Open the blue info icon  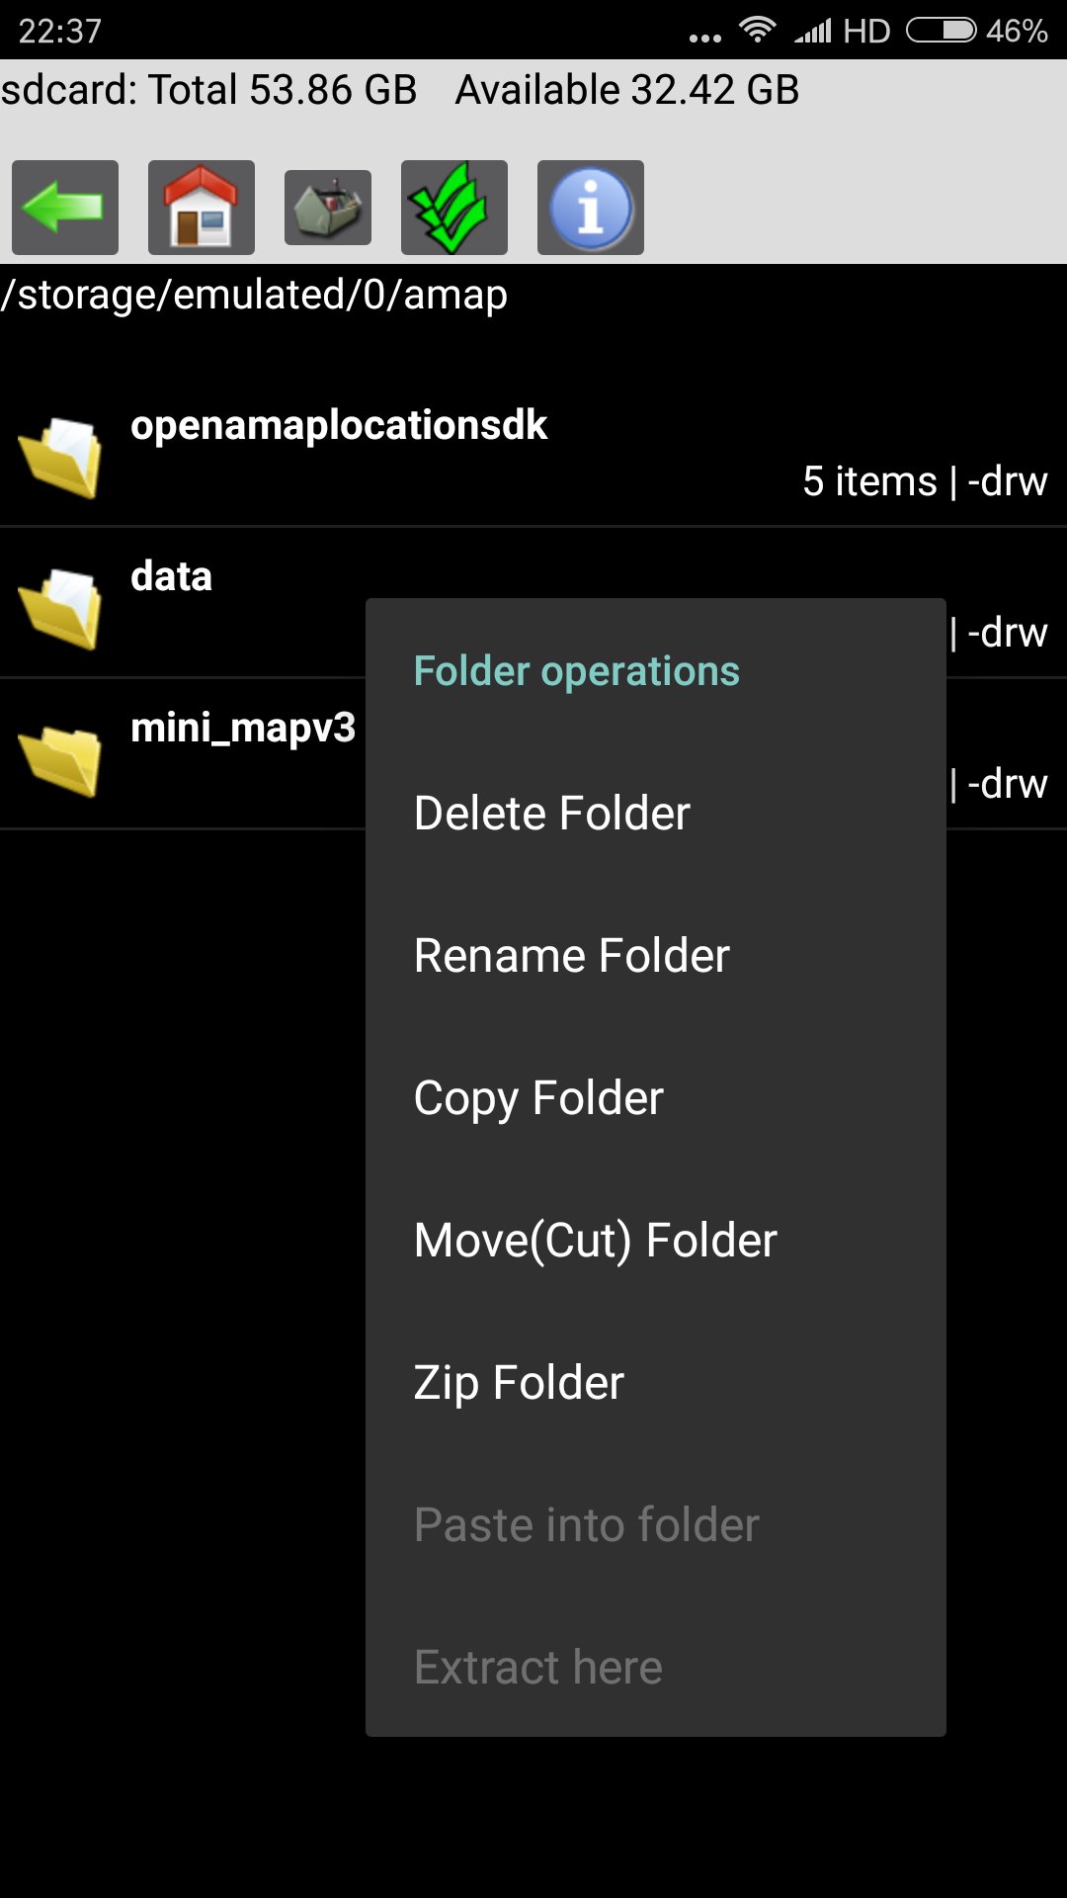click(x=591, y=208)
